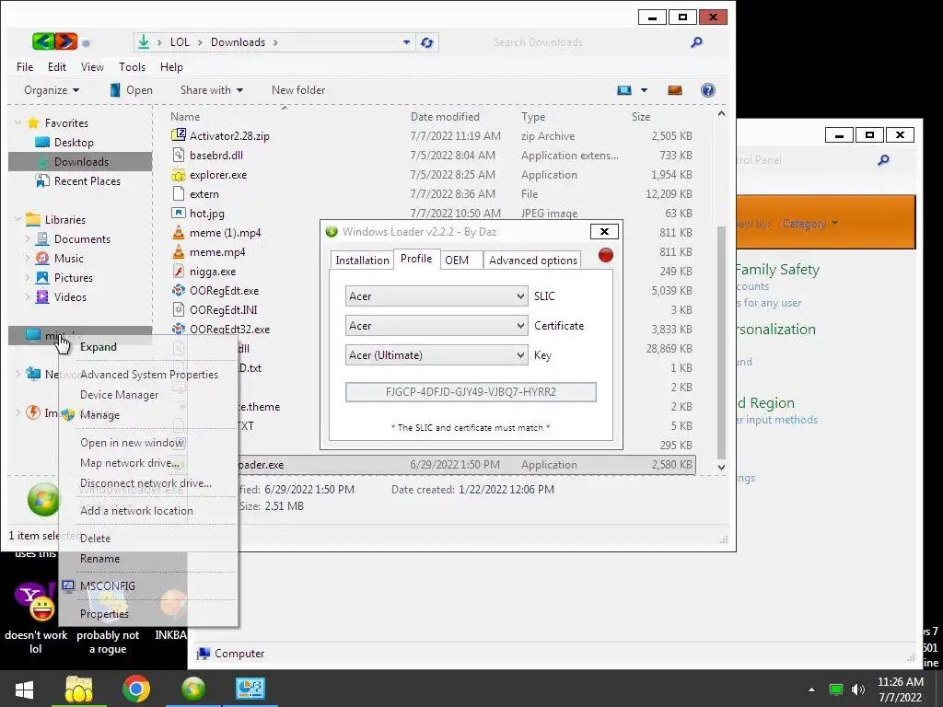Open Windows Loader taskbar icon

pyautogui.click(x=193, y=689)
